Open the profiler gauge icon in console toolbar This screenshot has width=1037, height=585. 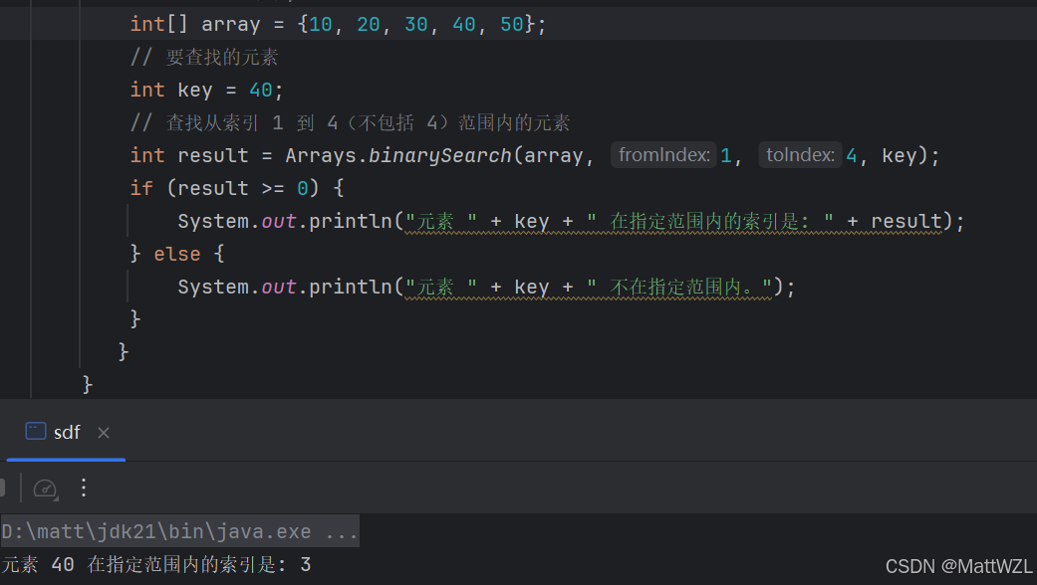point(46,488)
